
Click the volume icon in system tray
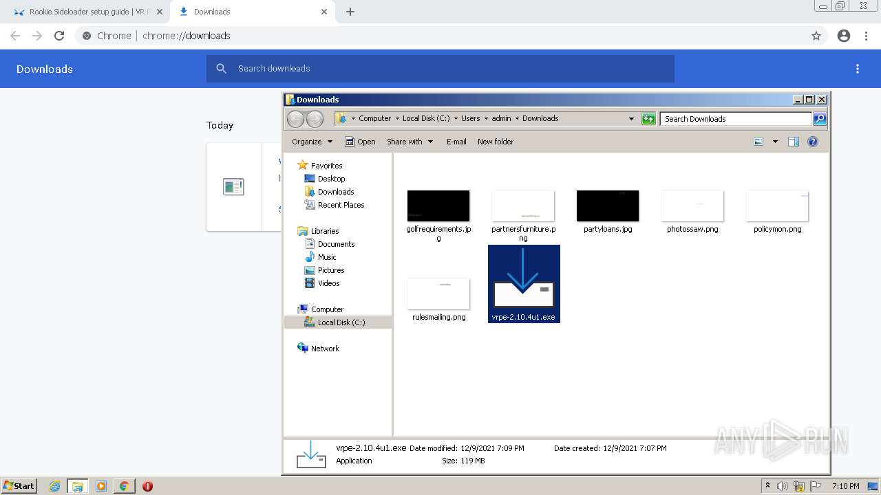click(783, 486)
